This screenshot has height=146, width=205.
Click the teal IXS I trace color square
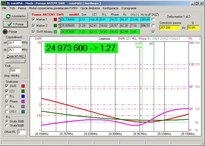click(23, 112)
